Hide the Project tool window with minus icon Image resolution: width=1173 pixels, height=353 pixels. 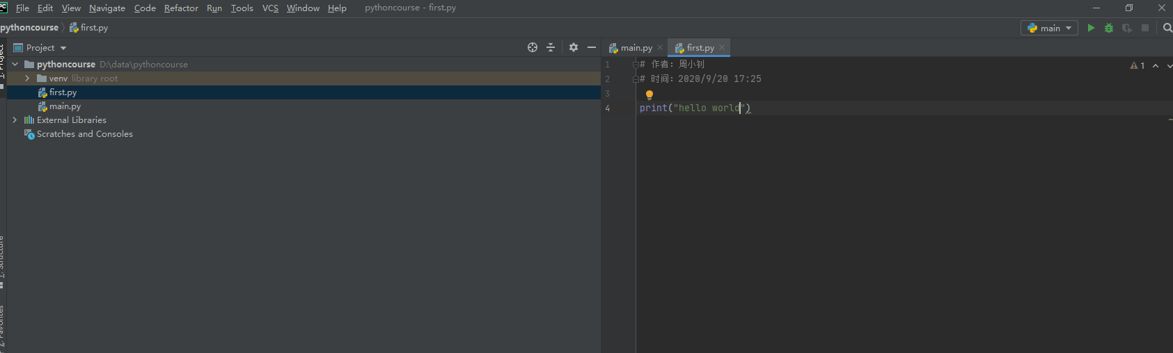tap(592, 47)
